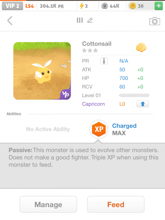The image size is (165, 220).
Task: Click the golden cloud element icon
Action: pos(141,48)
